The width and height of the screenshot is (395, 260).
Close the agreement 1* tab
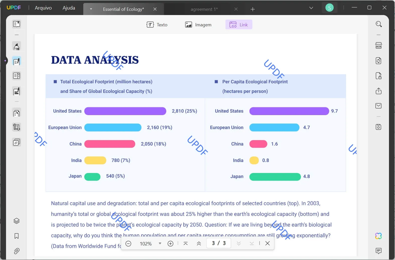[236, 9]
